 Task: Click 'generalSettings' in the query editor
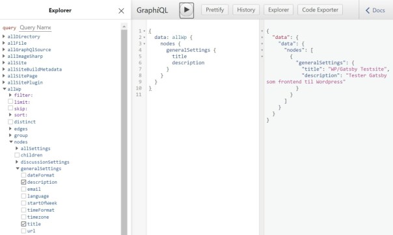[x=188, y=50]
